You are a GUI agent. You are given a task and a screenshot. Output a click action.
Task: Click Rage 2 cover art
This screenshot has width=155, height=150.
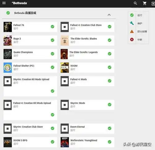click(x=8, y=40)
